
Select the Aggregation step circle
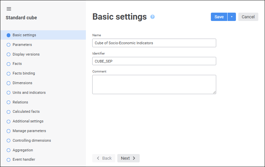tap(9, 150)
